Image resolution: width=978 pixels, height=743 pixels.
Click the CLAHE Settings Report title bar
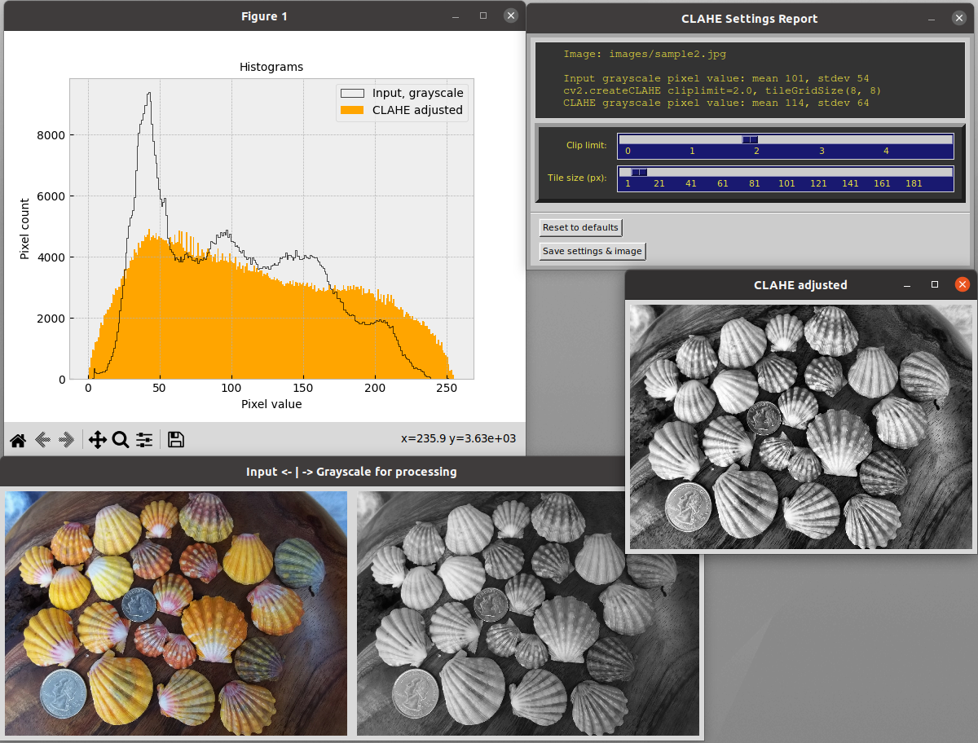(749, 19)
